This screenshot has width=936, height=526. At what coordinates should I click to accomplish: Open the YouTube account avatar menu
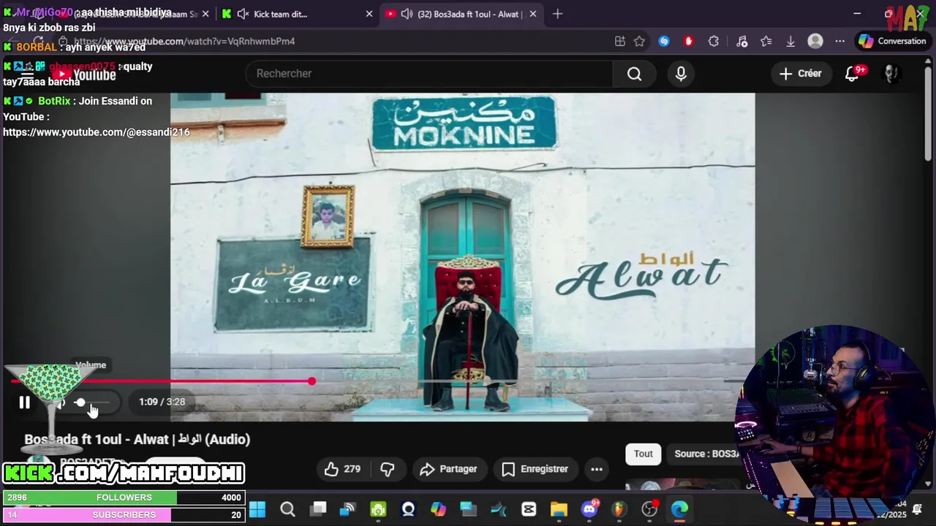[x=891, y=74]
